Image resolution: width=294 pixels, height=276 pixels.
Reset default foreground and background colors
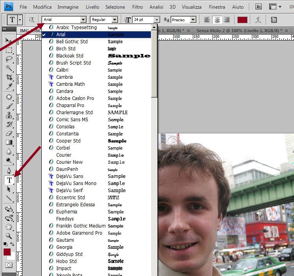pos(6,244)
